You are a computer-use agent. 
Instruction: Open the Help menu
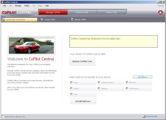coord(47,6)
